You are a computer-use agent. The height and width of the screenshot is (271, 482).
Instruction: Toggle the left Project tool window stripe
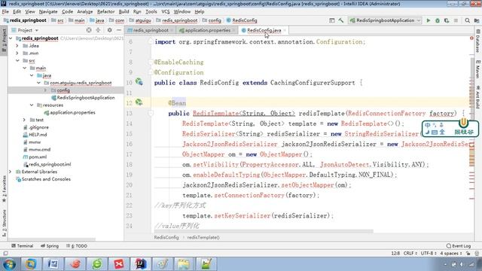pos(4,41)
